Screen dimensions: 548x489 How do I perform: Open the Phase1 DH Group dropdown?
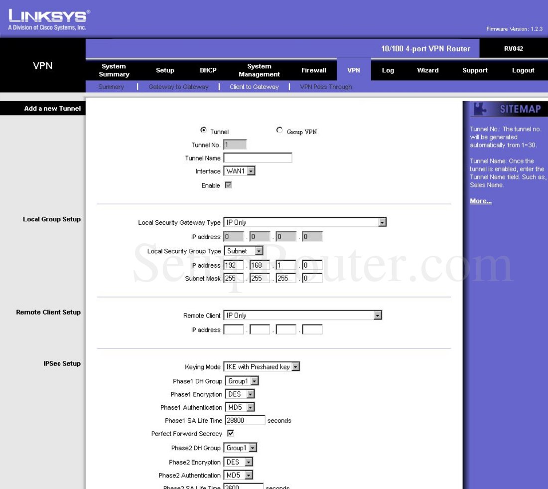tap(242, 381)
